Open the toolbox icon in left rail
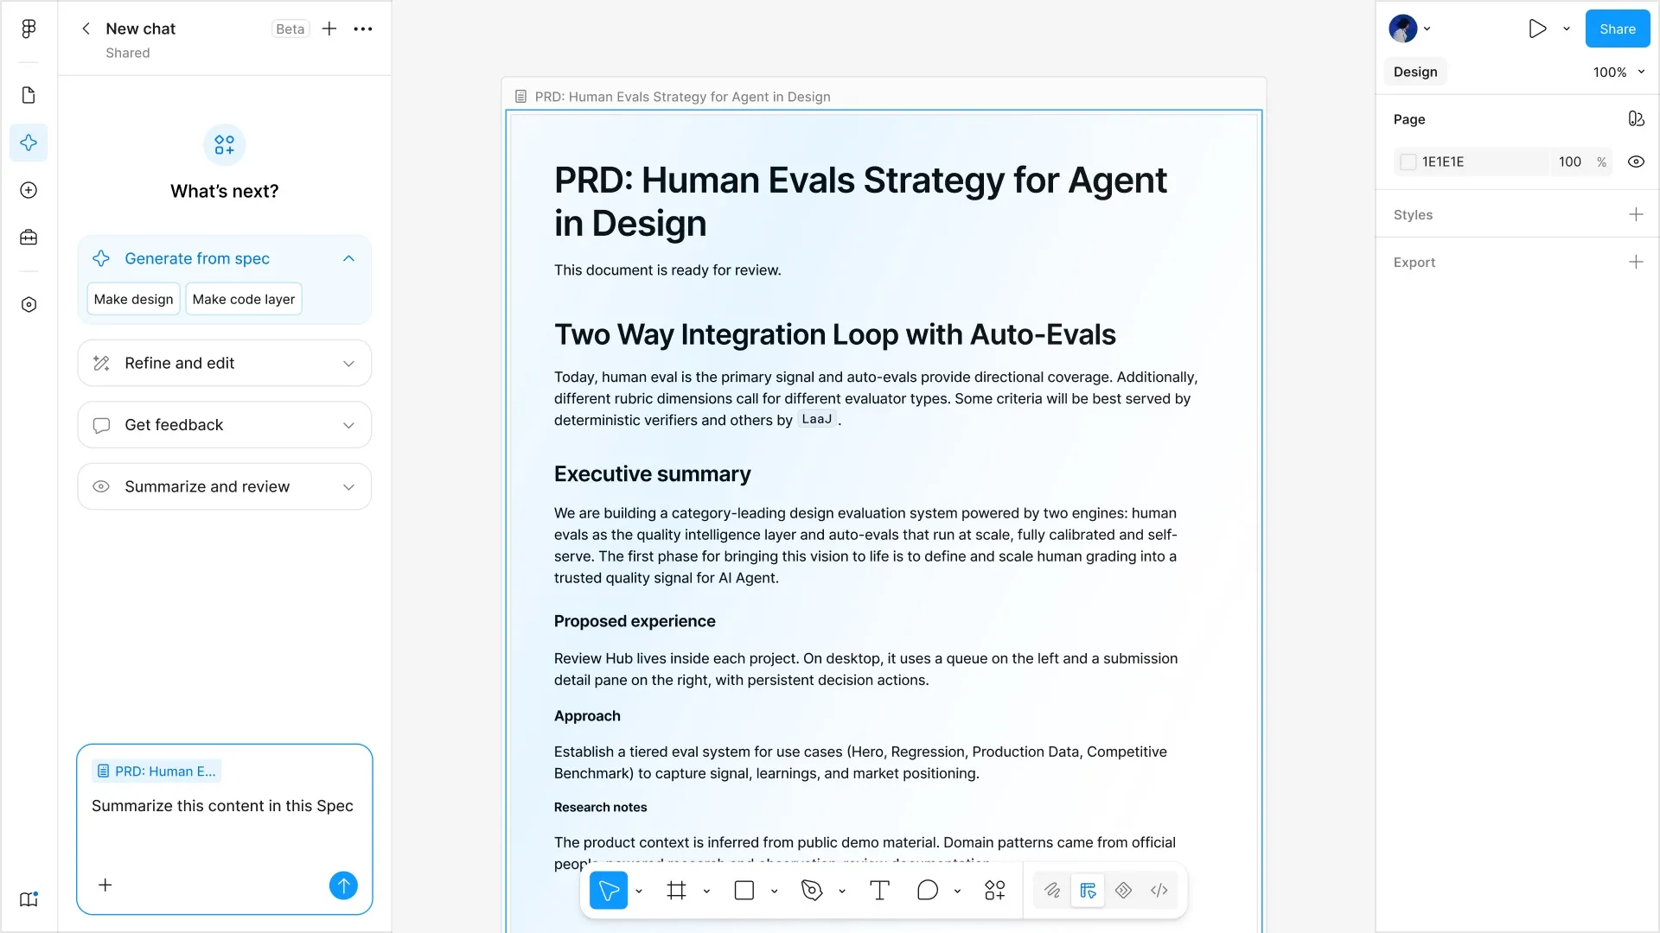1660x933 pixels. coord(29,238)
